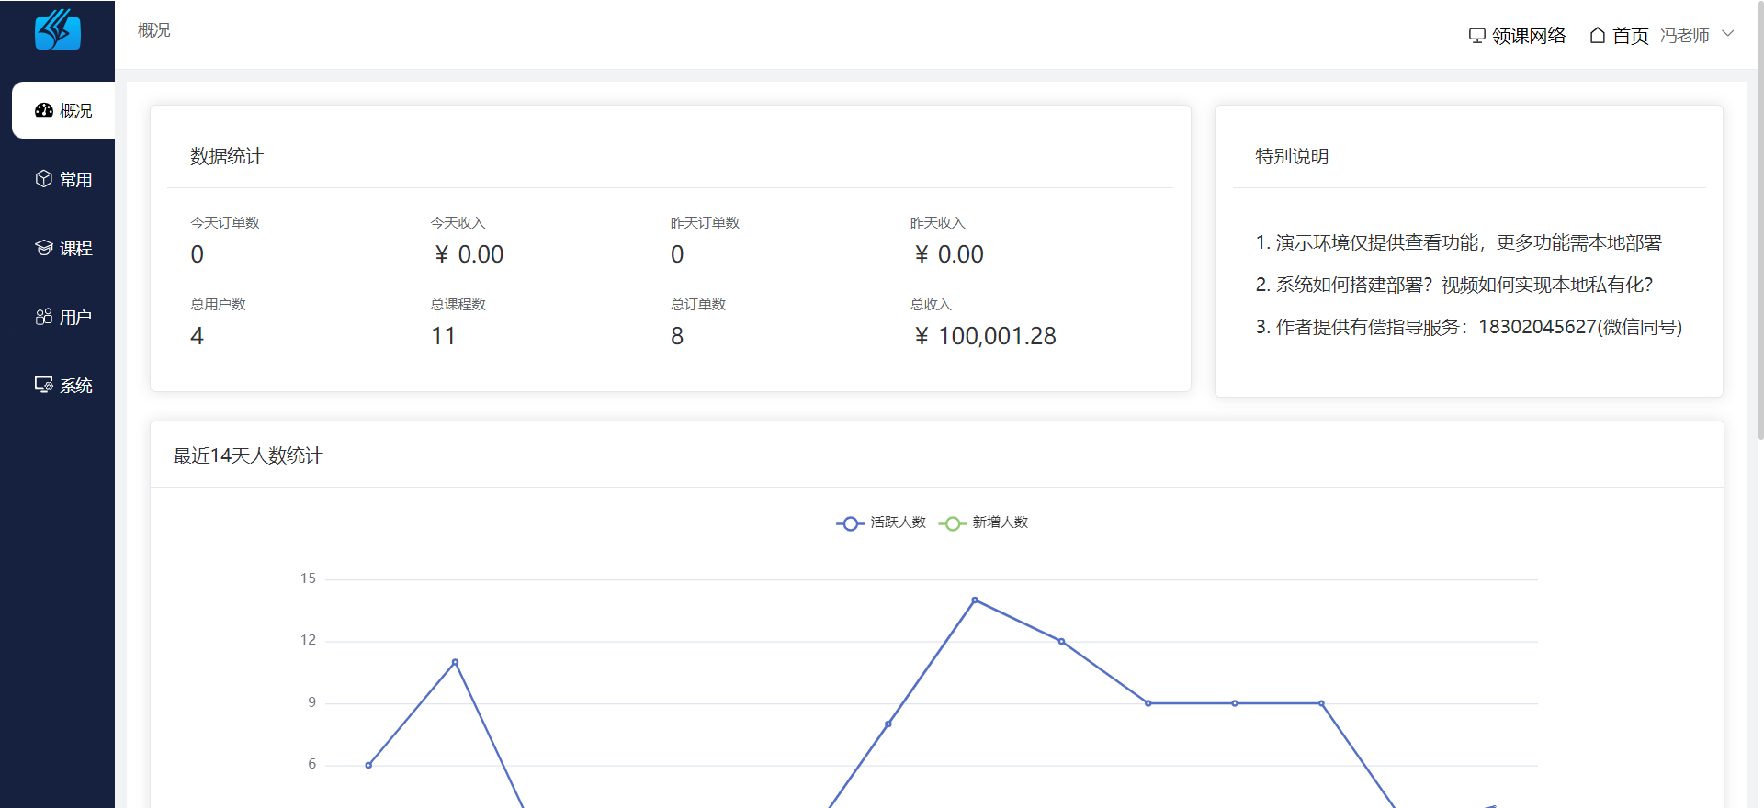Click the y-axis label 9
This screenshot has width=1764, height=808.
[311, 702]
